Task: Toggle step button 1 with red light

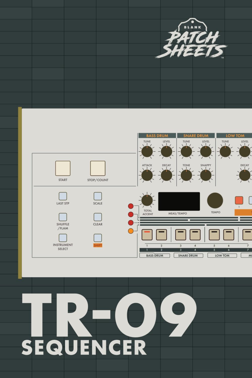Action: [x=147, y=235]
